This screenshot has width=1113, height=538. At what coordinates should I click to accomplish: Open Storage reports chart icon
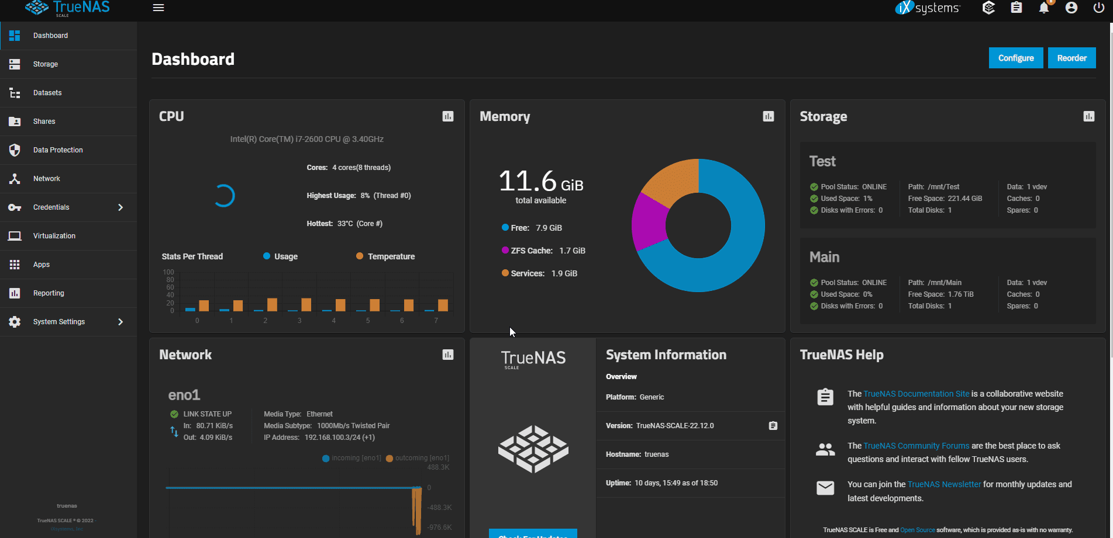(x=1089, y=116)
